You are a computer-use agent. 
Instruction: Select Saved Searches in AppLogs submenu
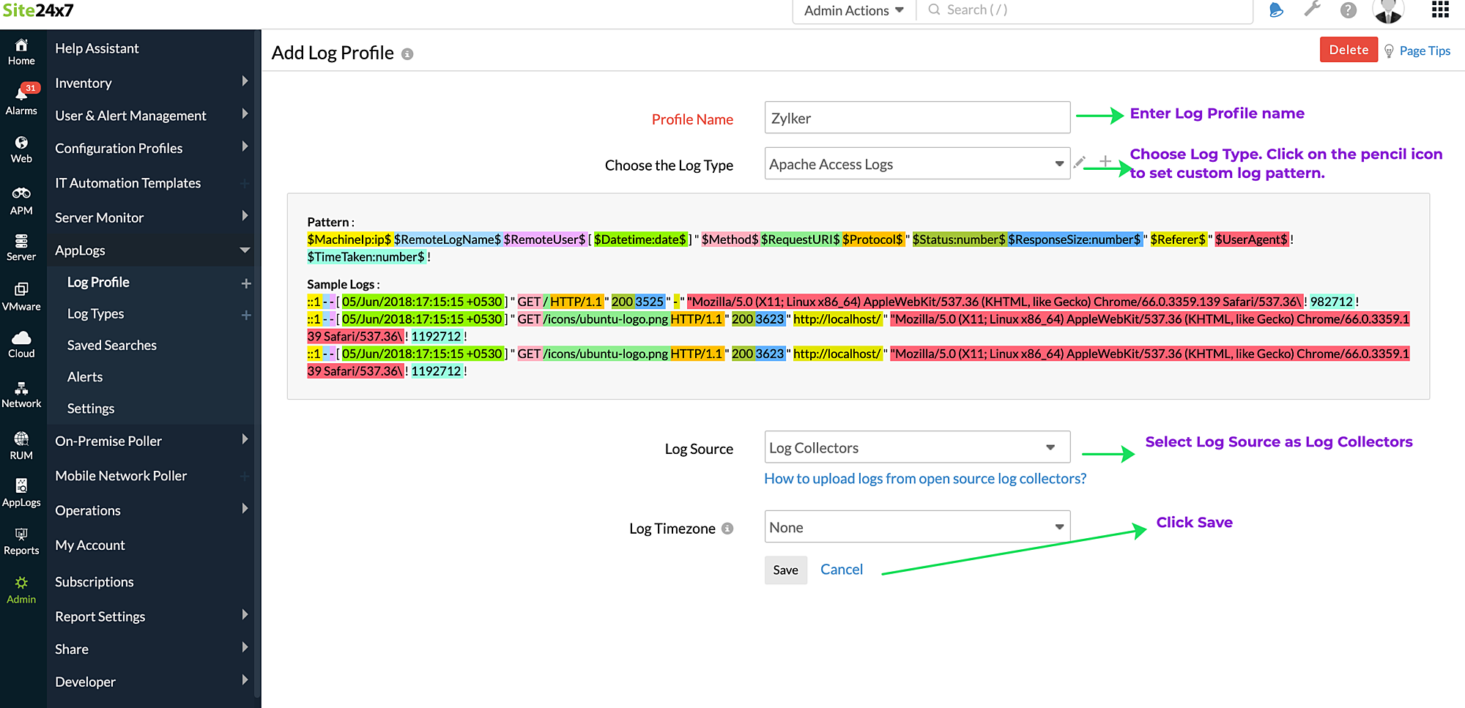(x=111, y=345)
